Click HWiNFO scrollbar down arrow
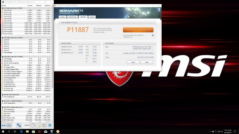239x134 pixels. [x=52, y=121]
